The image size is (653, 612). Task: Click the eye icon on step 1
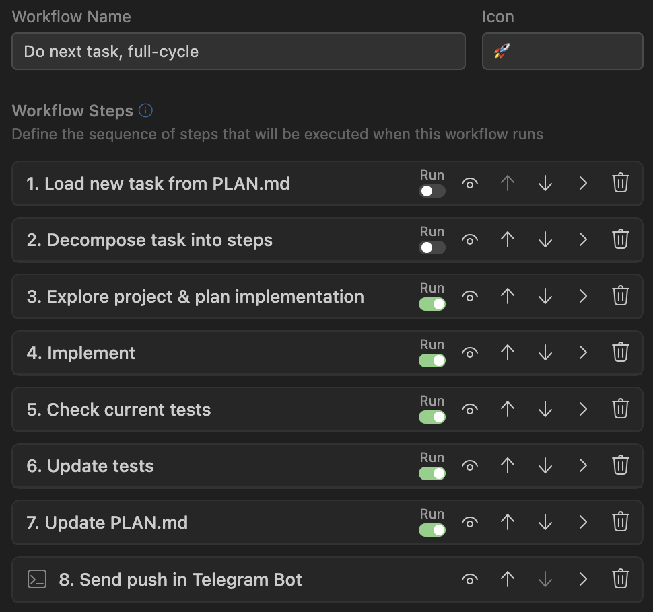click(x=470, y=182)
